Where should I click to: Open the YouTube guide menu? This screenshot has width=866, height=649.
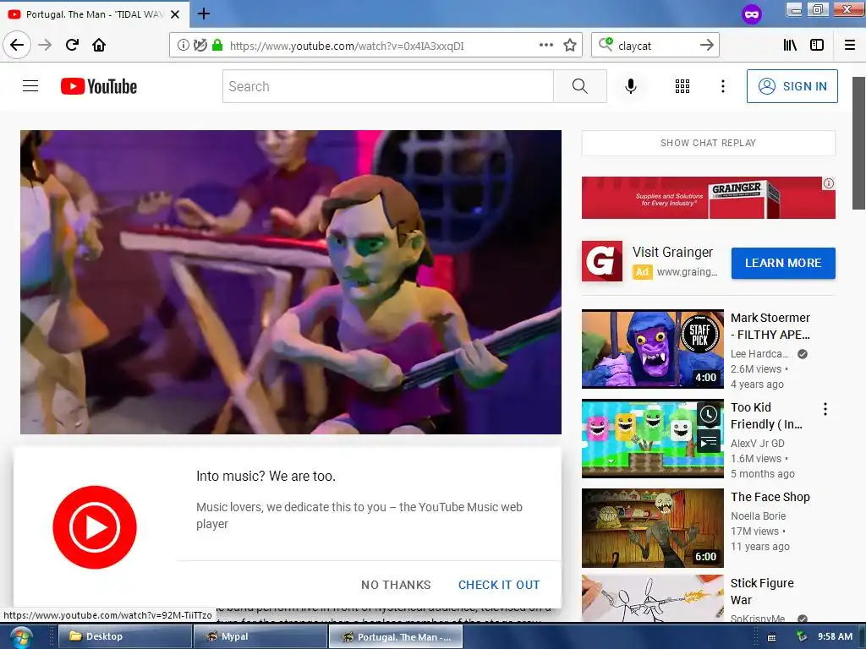pyautogui.click(x=30, y=86)
